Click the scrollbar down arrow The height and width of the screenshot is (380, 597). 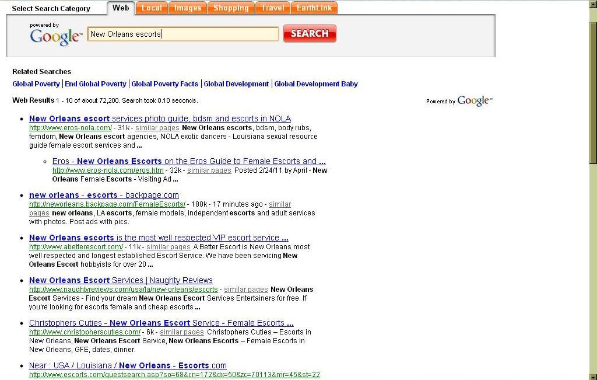(x=593, y=376)
